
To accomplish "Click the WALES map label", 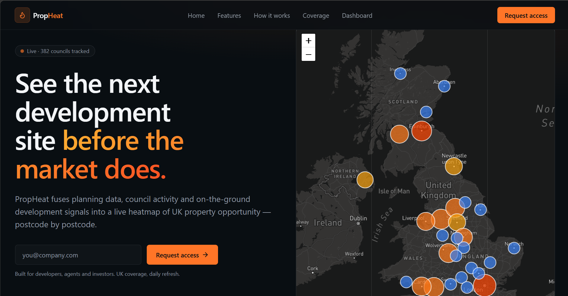I will [413, 258].
